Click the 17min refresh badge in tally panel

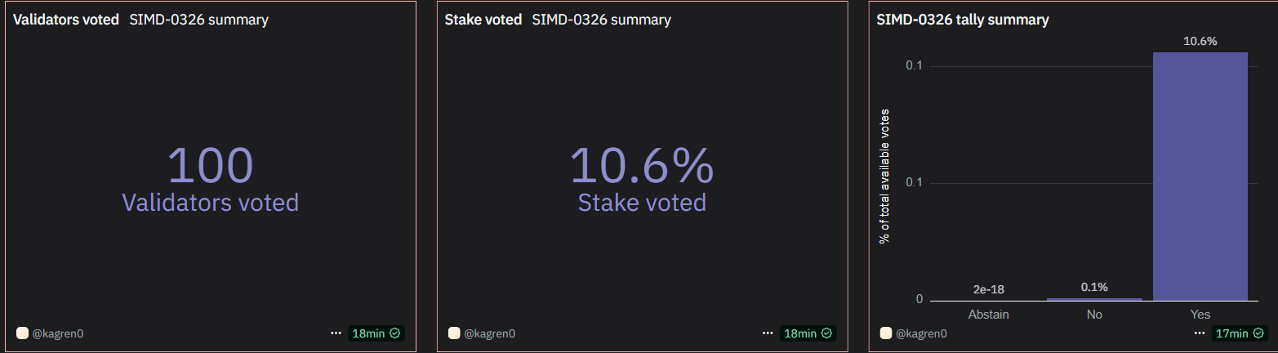point(1240,333)
